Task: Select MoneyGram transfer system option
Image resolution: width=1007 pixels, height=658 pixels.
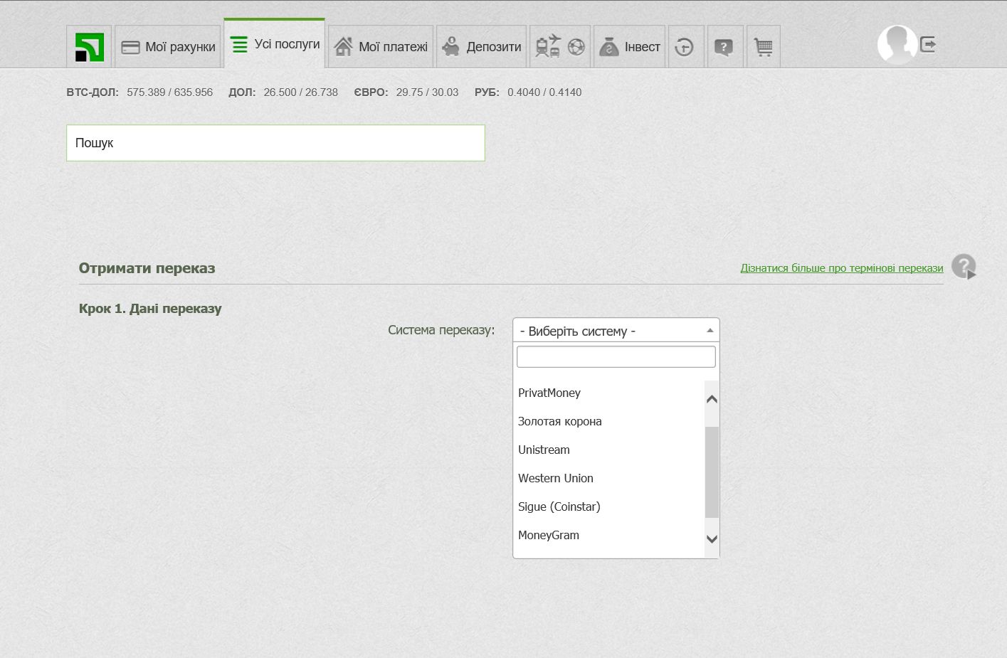Action: (x=548, y=535)
